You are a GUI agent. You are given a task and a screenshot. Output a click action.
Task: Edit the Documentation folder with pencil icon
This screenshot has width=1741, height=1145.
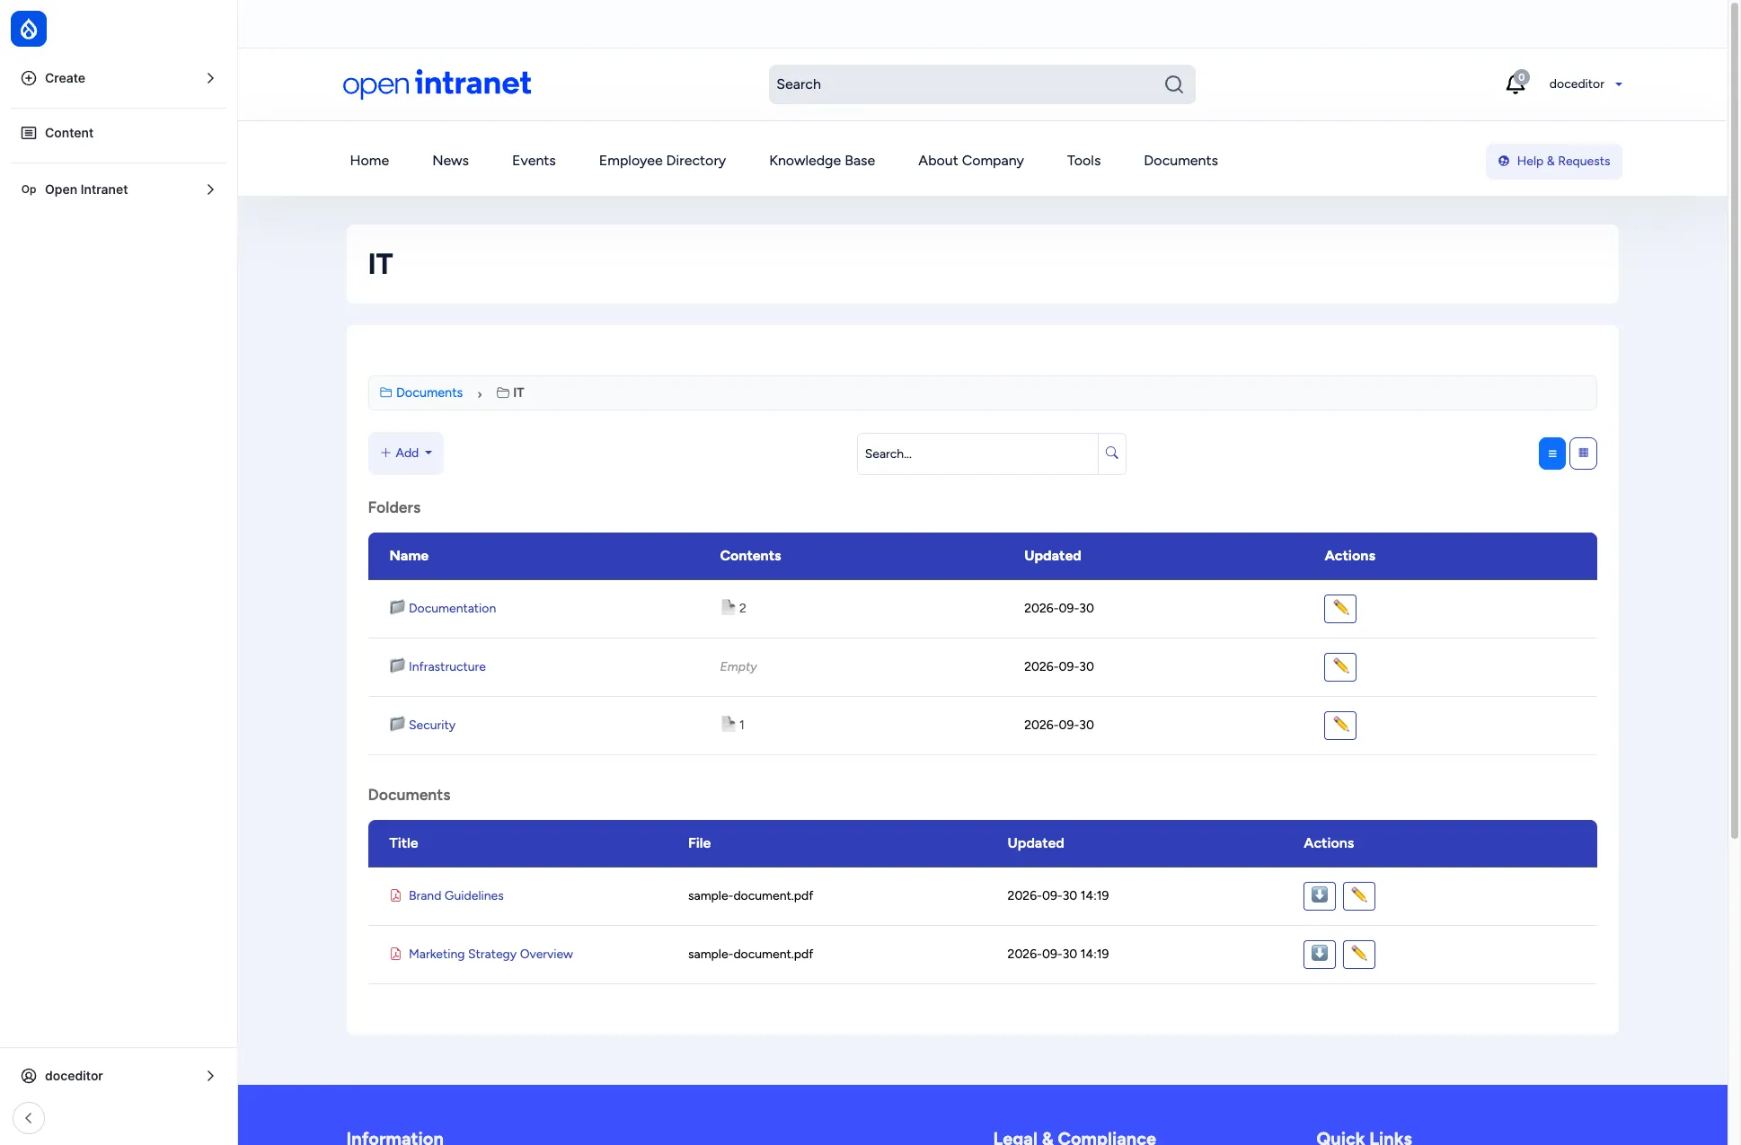coord(1339,609)
